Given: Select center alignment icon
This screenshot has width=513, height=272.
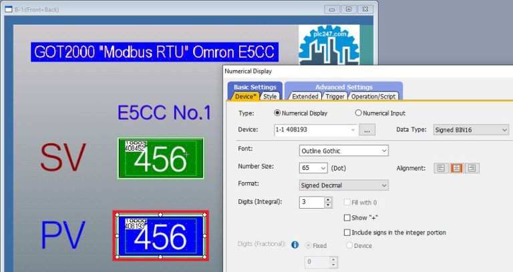Looking at the screenshot, I should click(456, 168).
